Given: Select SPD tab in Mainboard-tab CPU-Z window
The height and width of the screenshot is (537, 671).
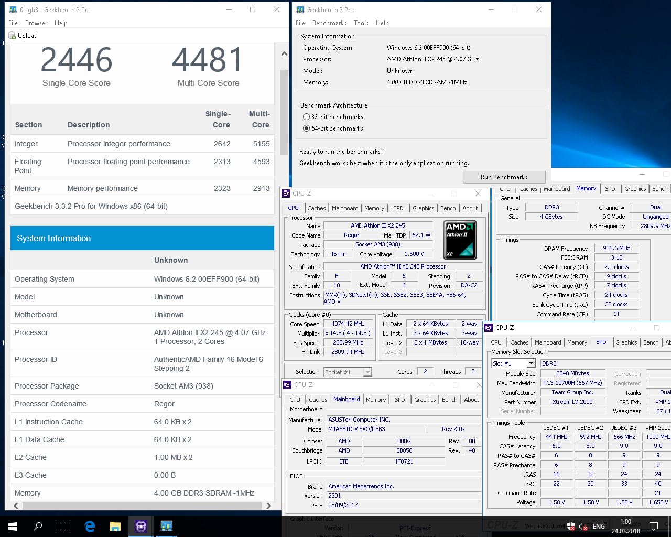Looking at the screenshot, I should point(400,400).
